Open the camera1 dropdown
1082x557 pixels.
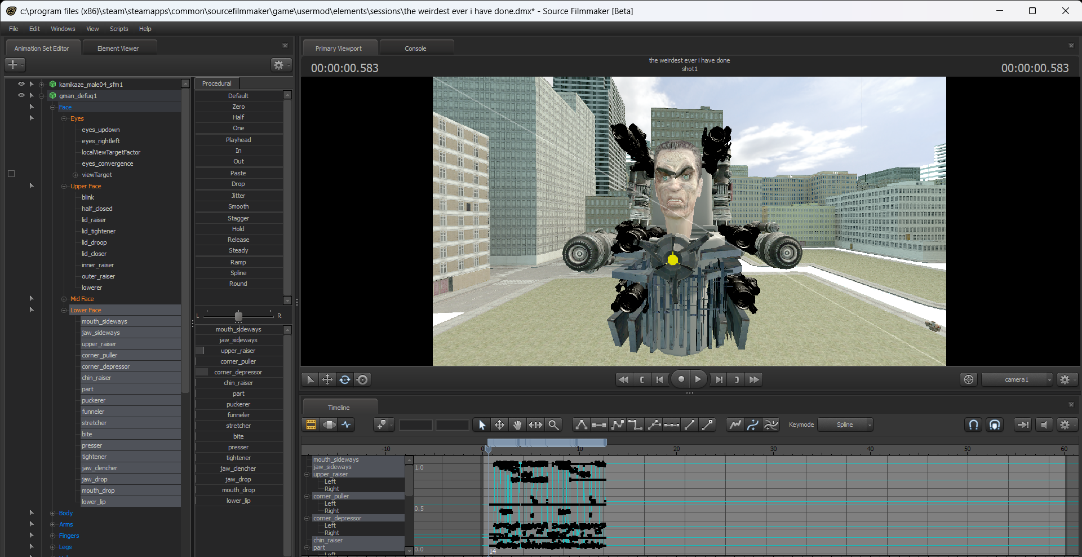point(1017,379)
